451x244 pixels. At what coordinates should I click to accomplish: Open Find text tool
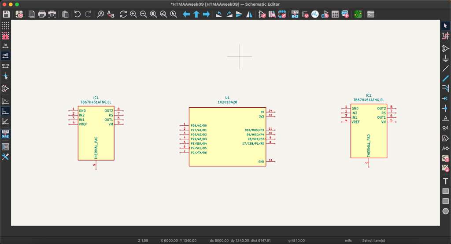(100, 14)
